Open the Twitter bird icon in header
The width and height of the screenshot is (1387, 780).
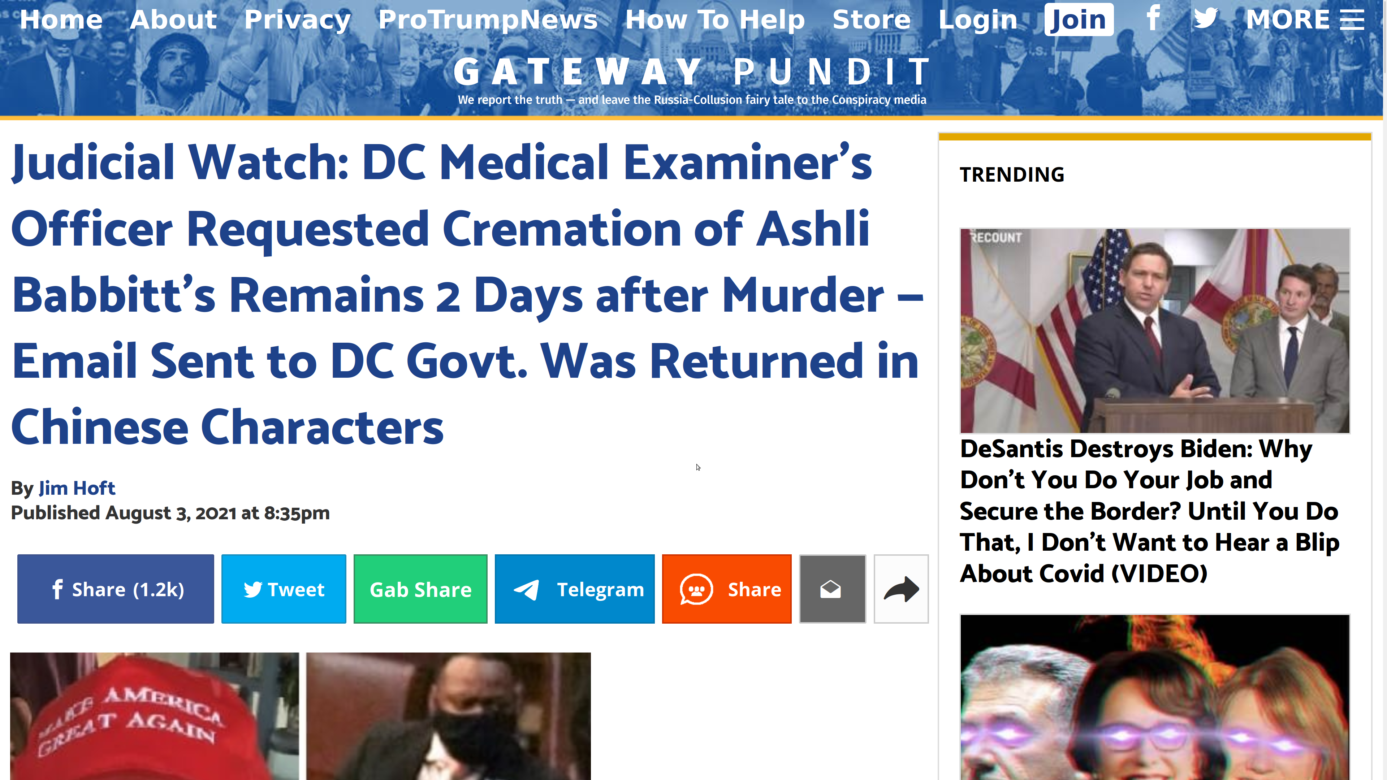pyautogui.click(x=1205, y=19)
